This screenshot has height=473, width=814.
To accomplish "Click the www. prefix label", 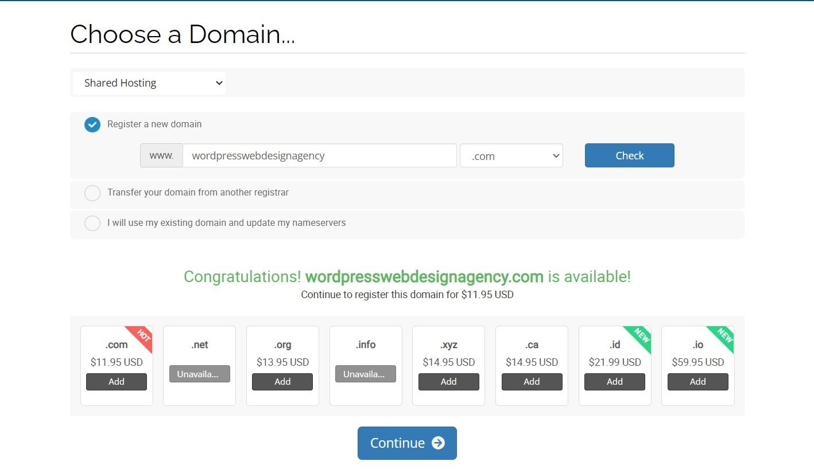I will click(x=161, y=155).
